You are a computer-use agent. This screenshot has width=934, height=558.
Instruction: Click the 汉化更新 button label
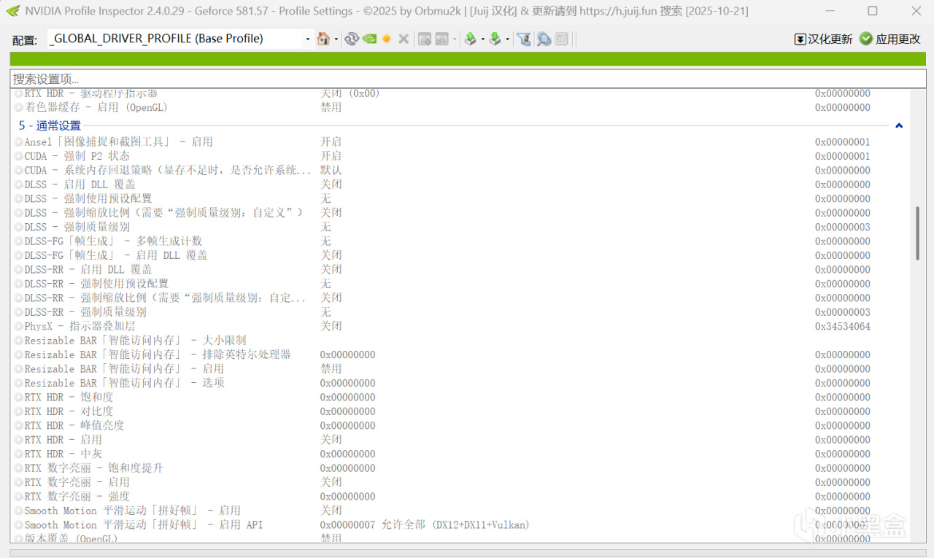coord(830,39)
